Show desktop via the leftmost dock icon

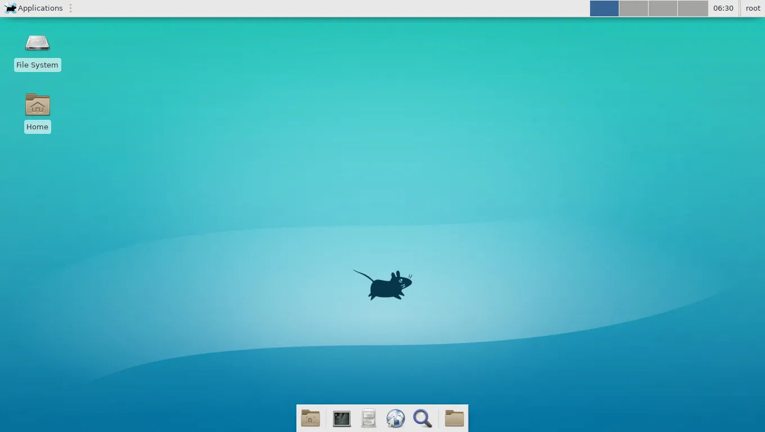pos(310,418)
